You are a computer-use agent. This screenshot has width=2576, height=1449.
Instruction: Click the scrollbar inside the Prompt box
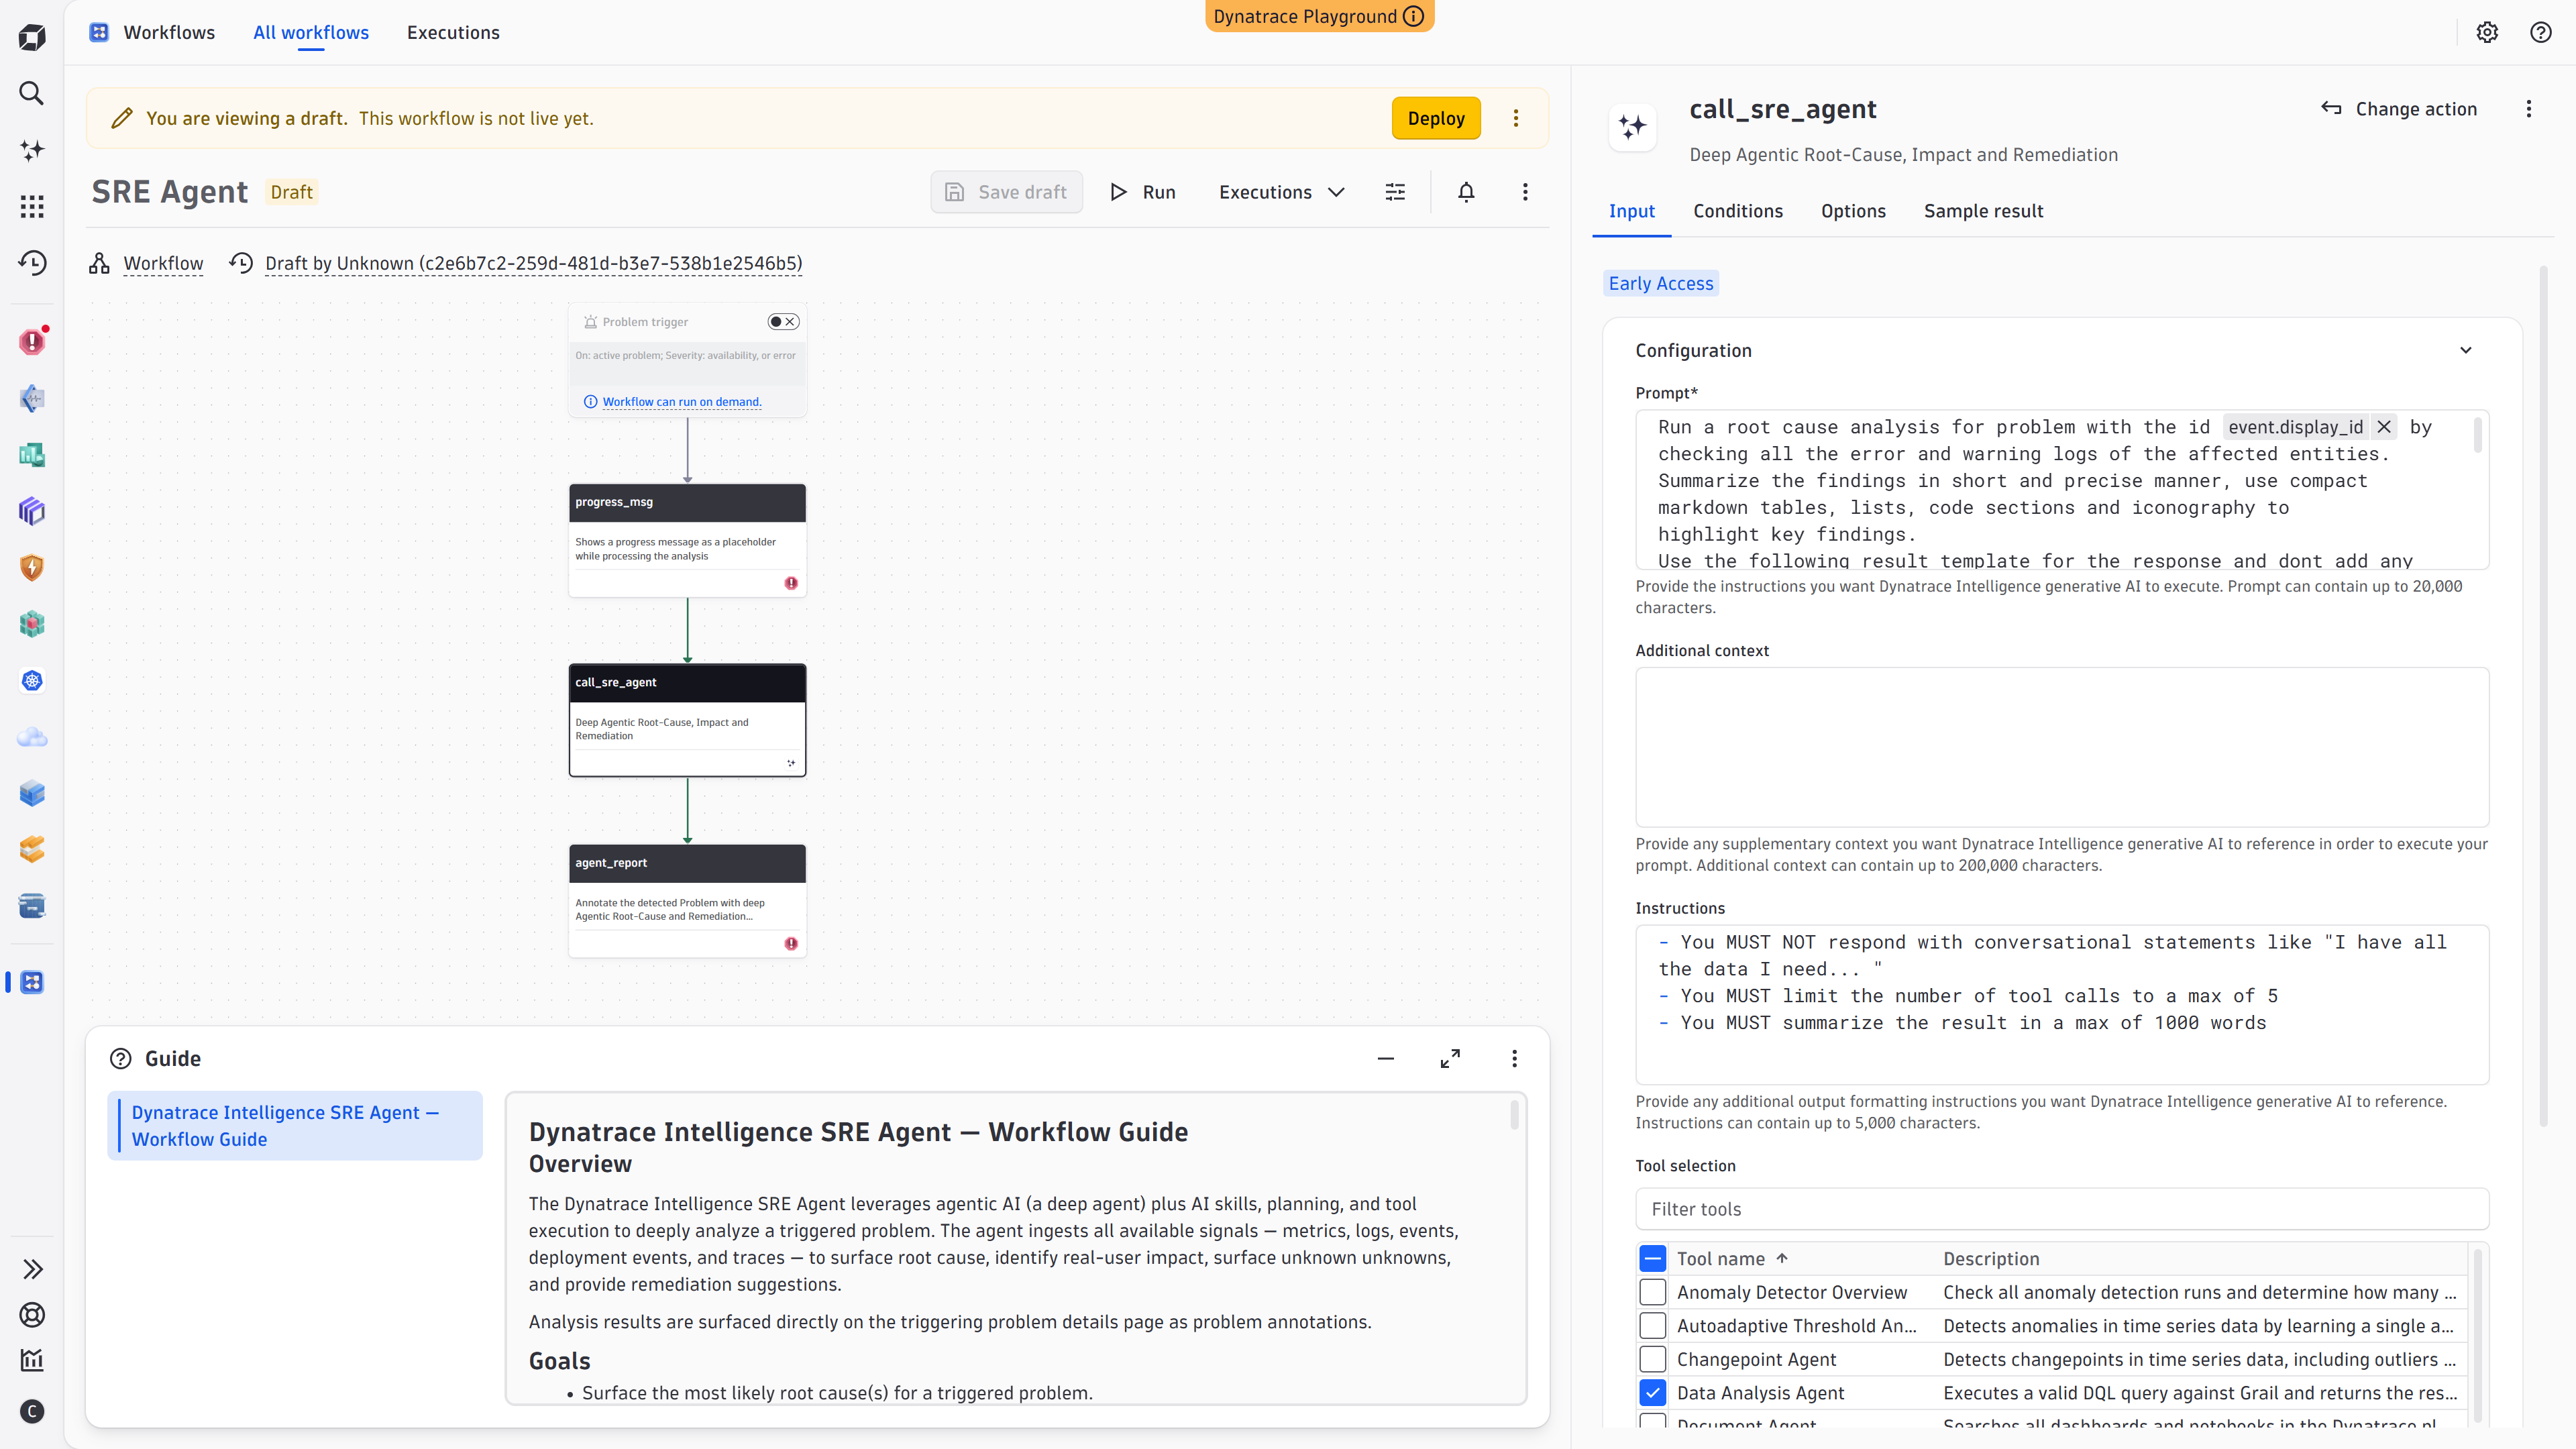[2477, 436]
